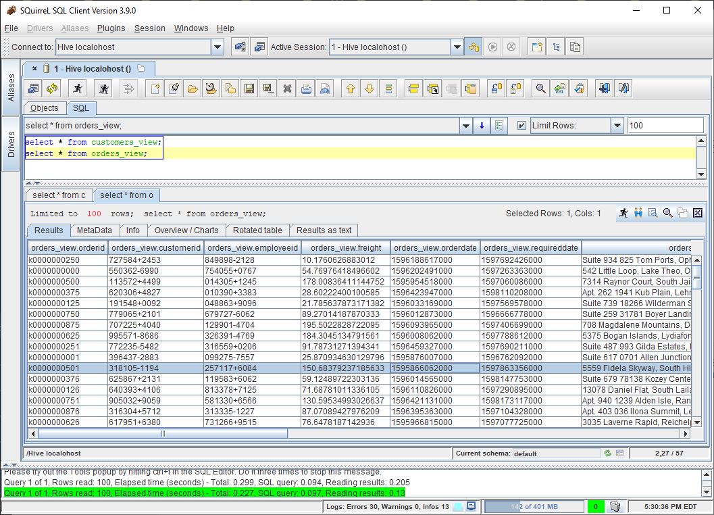Expand the Connect to alias dropdown
Image resolution: width=714 pixels, height=515 pixels.
pos(218,47)
